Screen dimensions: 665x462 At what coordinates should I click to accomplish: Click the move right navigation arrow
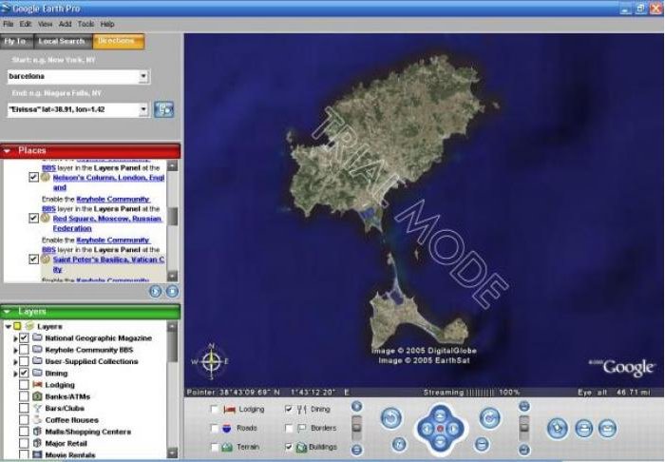(x=454, y=429)
